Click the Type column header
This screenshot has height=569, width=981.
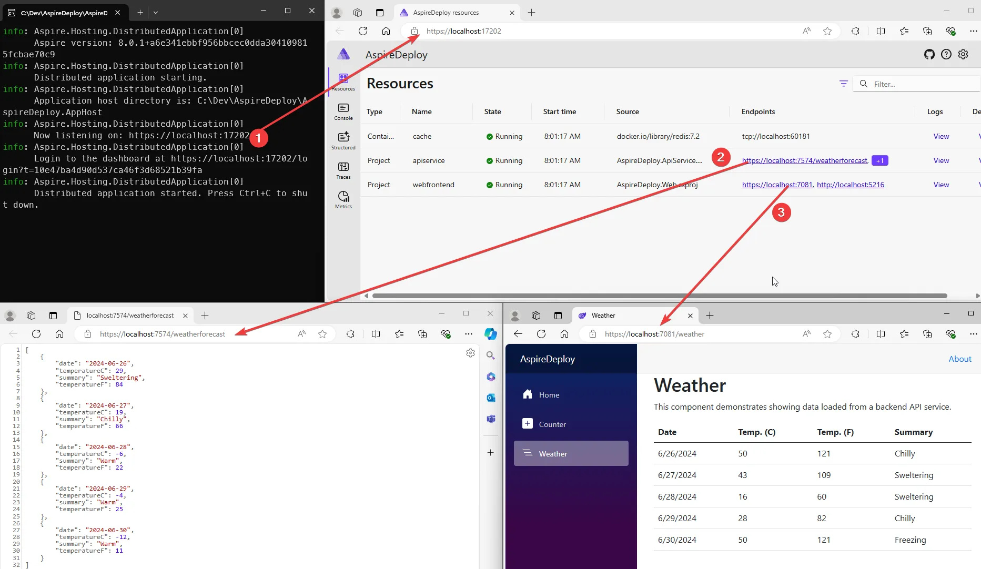[375, 111]
